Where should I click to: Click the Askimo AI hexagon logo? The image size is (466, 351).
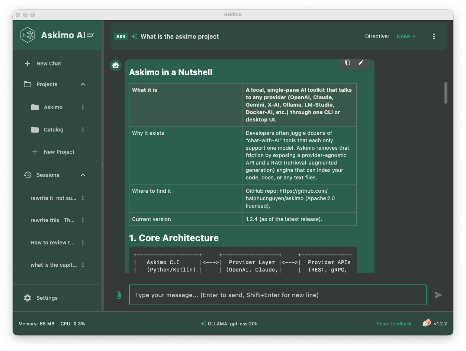coord(28,35)
